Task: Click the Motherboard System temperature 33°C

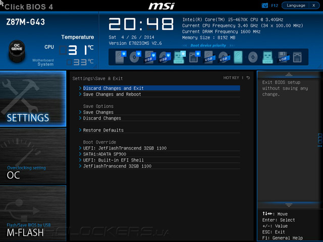Action: [x=80, y=62]
